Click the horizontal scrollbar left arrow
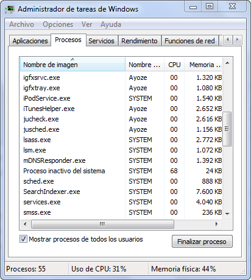The height and width of the screenshot is (280, 251). (25, 224)
